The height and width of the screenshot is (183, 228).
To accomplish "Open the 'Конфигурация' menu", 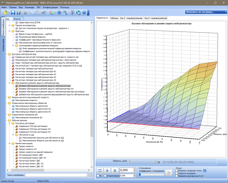I will [50, 7].
